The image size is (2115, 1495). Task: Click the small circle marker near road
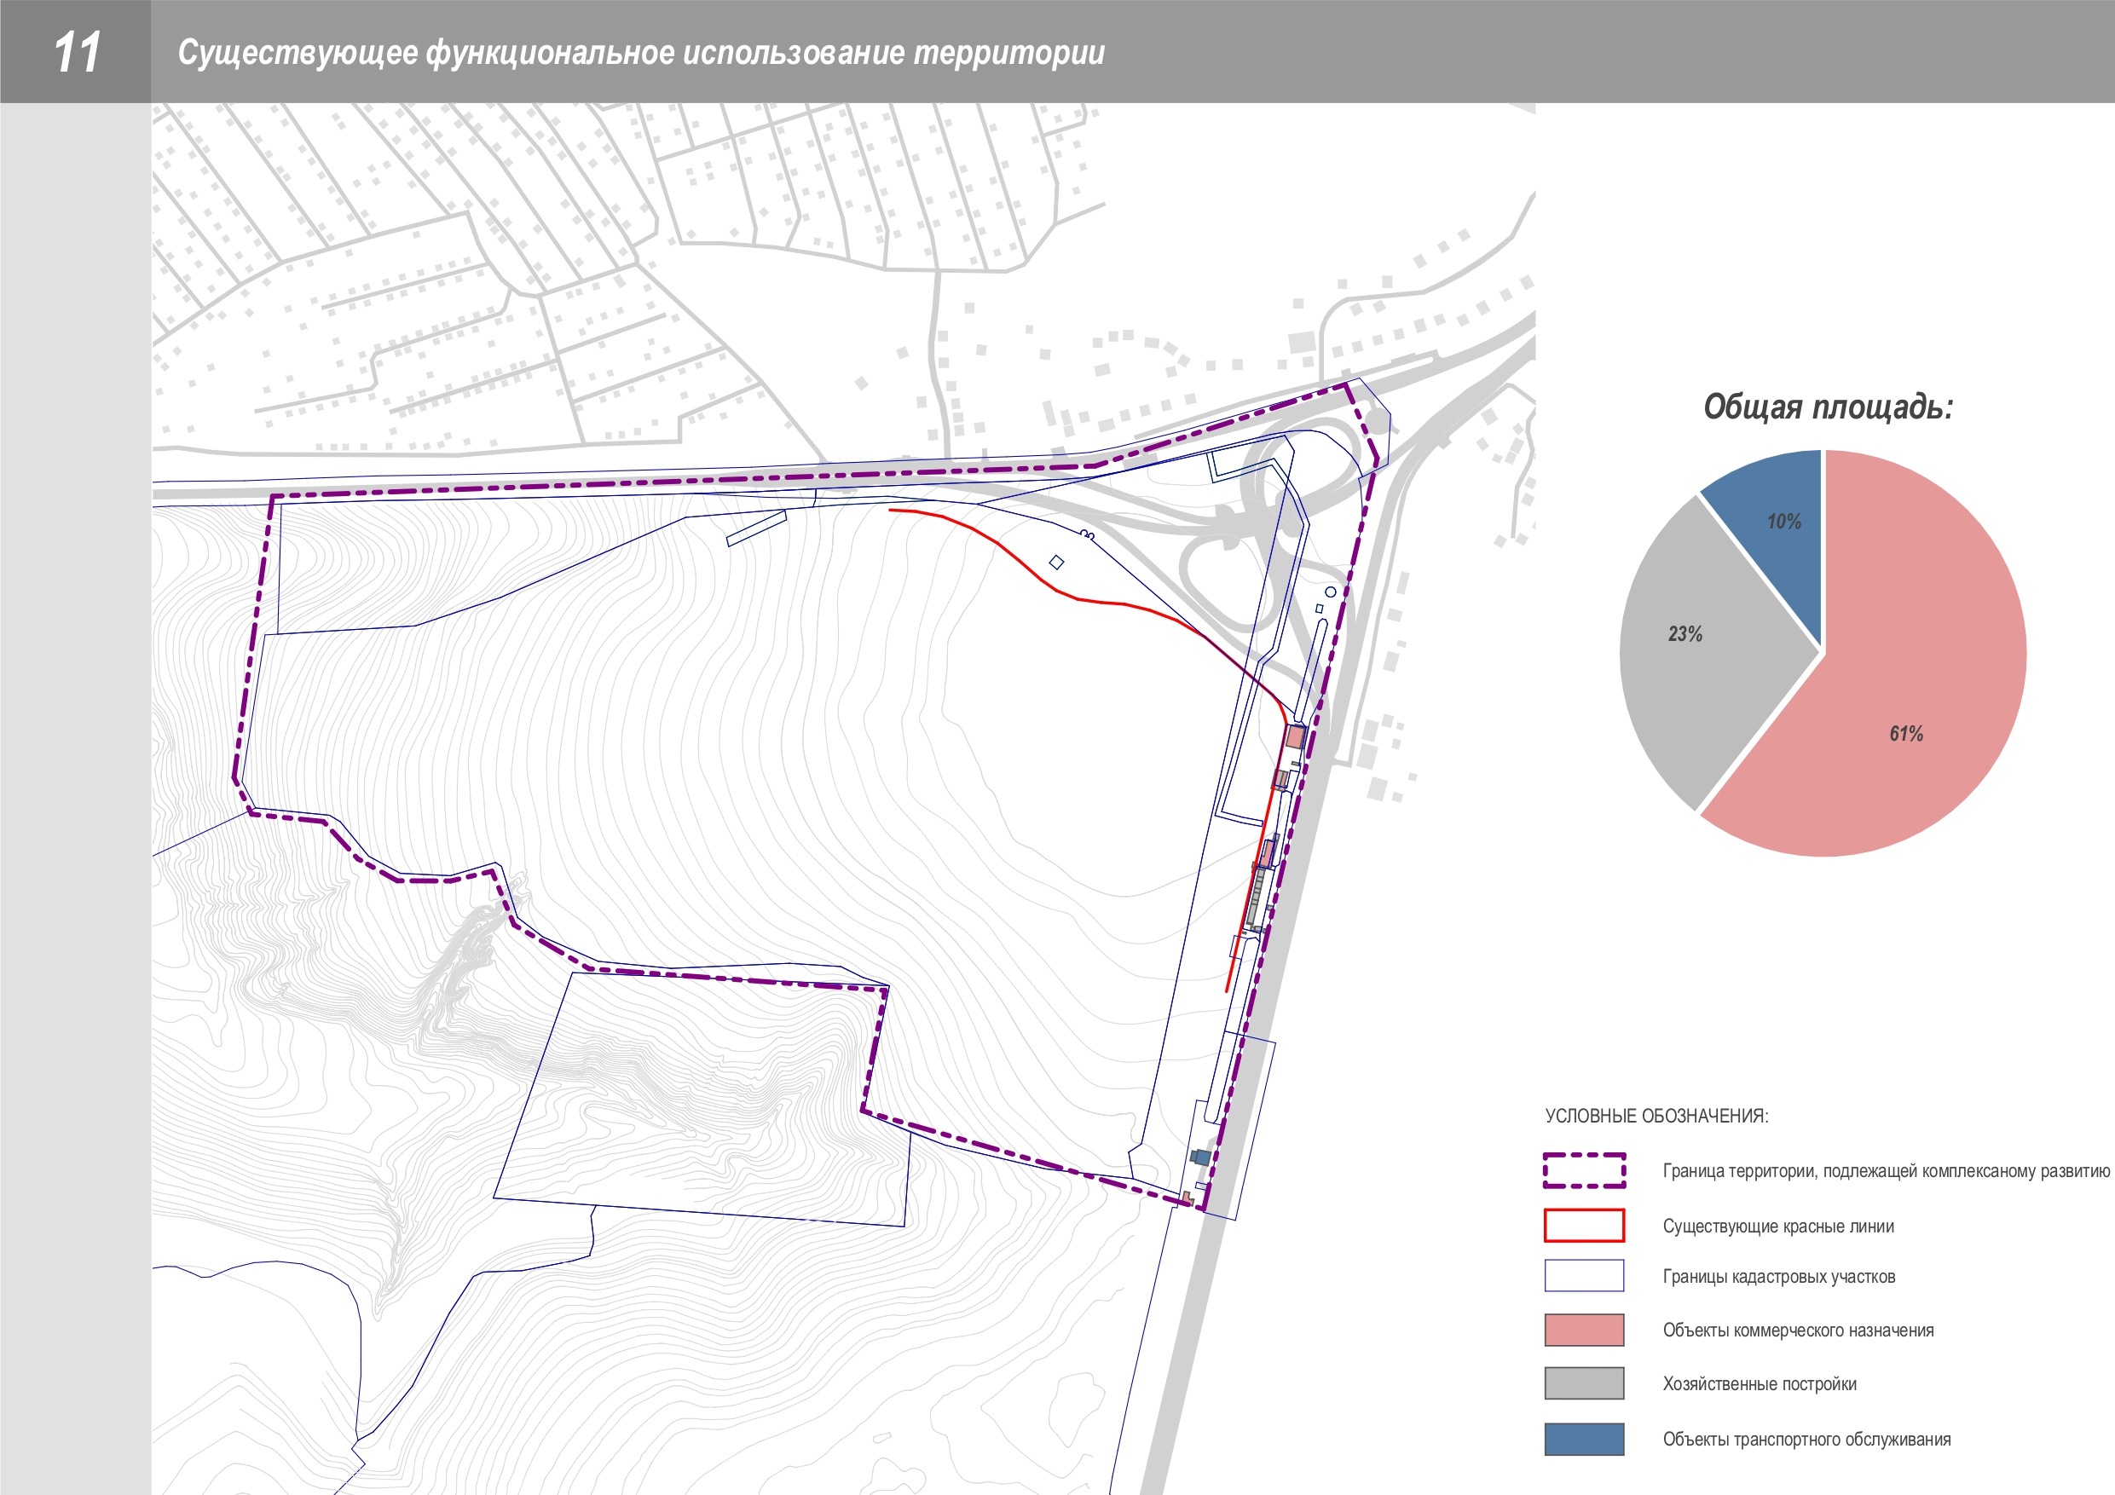coord(1330,592)
